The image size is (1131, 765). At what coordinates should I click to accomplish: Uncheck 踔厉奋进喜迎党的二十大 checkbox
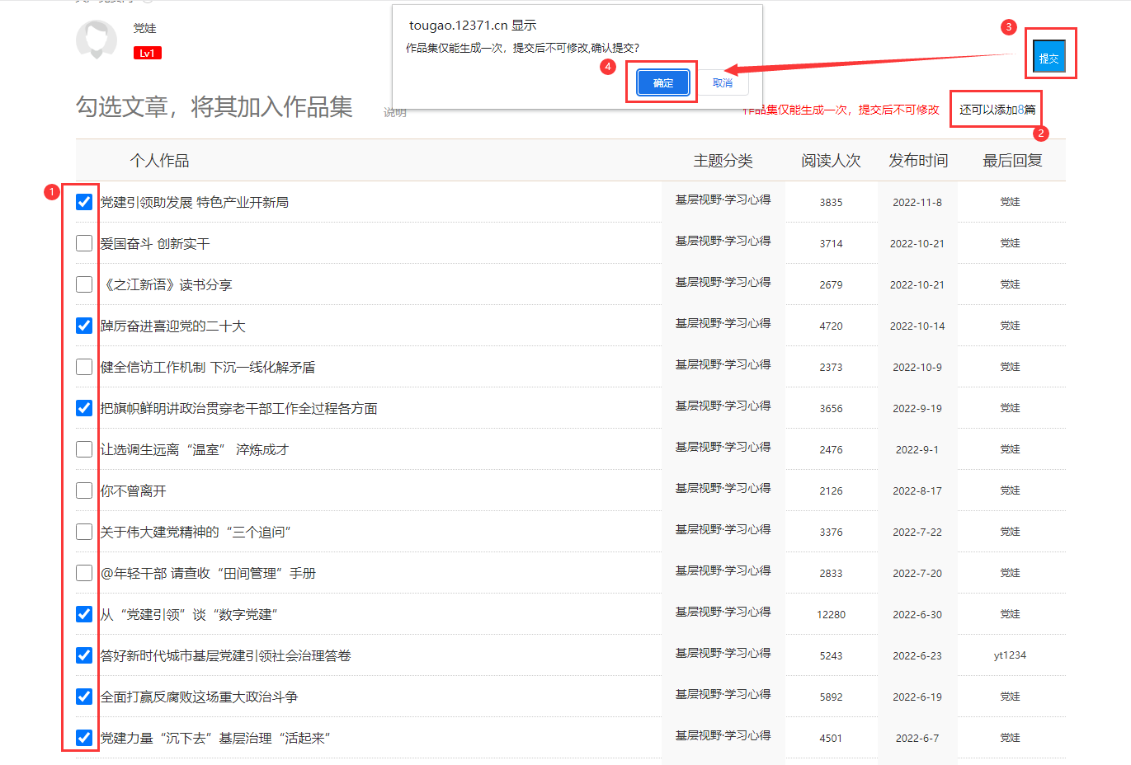(84, 326)
